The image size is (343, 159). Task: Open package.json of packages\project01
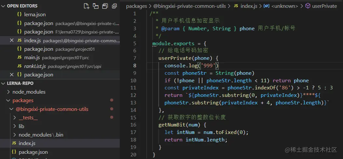pos(59,49)
